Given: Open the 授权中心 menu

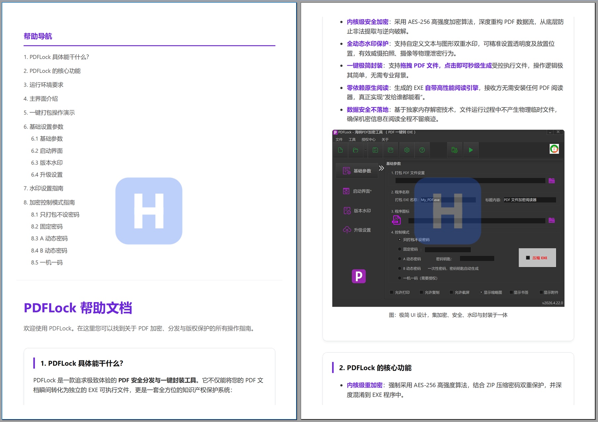Looking at the screenshot, I should 369,139.
